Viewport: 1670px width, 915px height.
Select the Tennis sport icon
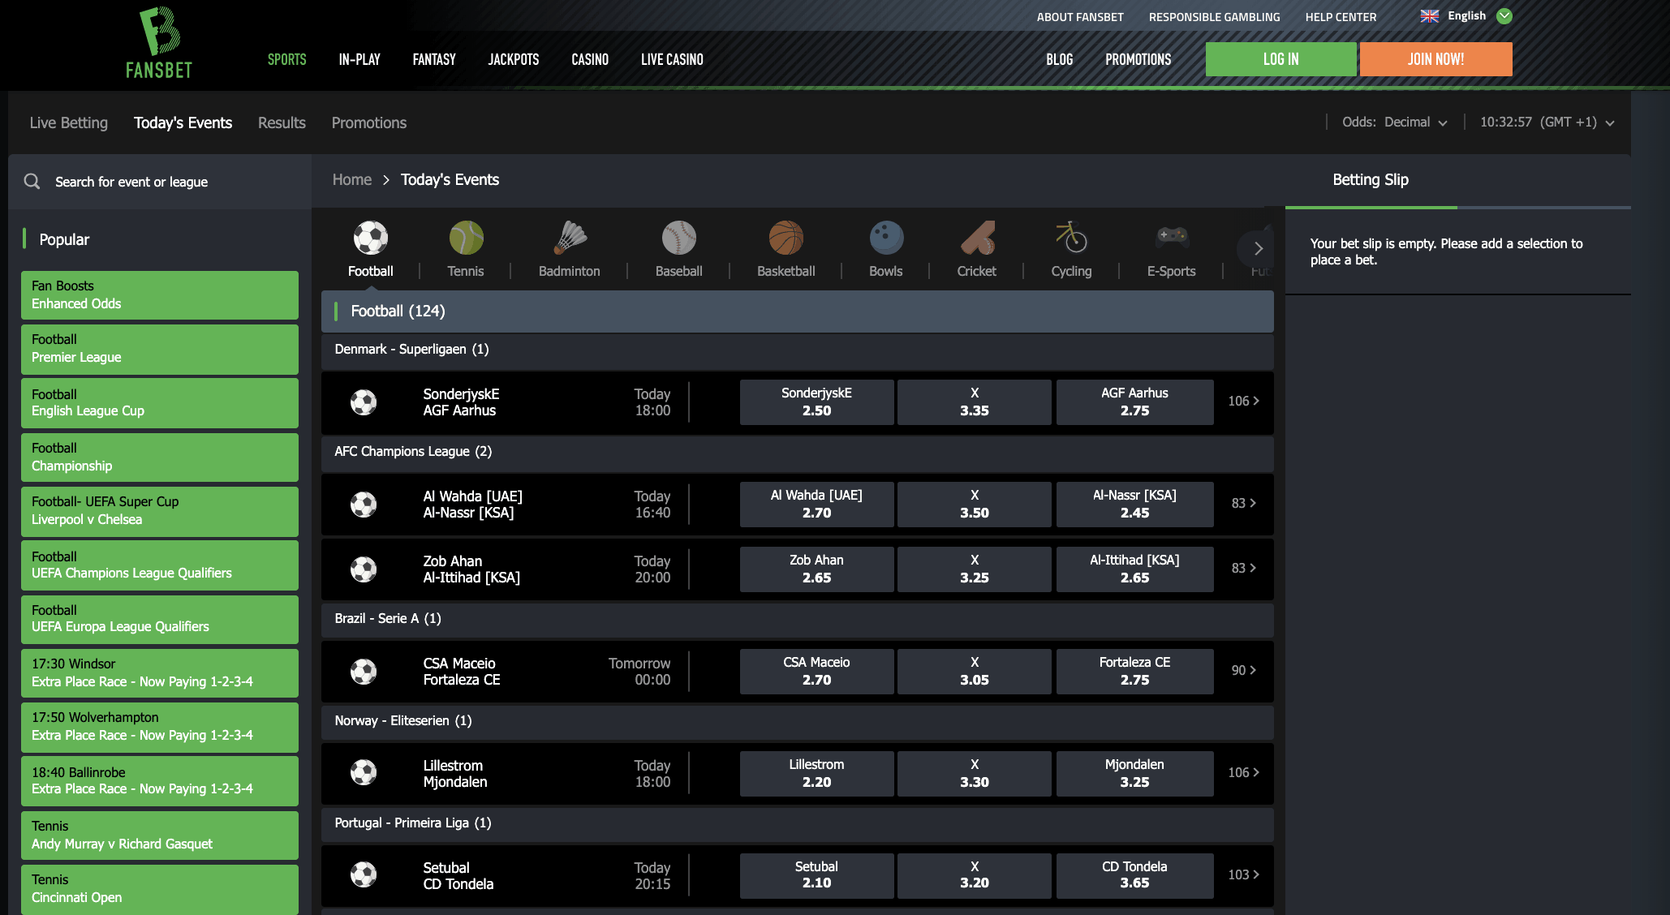[466, 238]
